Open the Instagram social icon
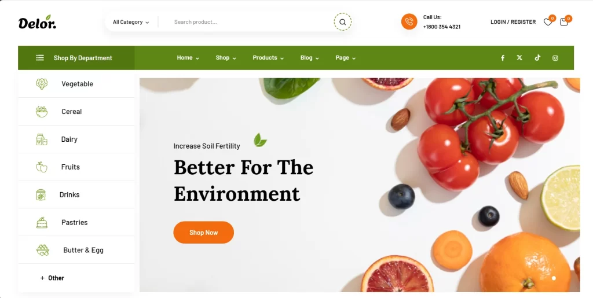This screenshot has width=593, height=298. click(555, 58)
